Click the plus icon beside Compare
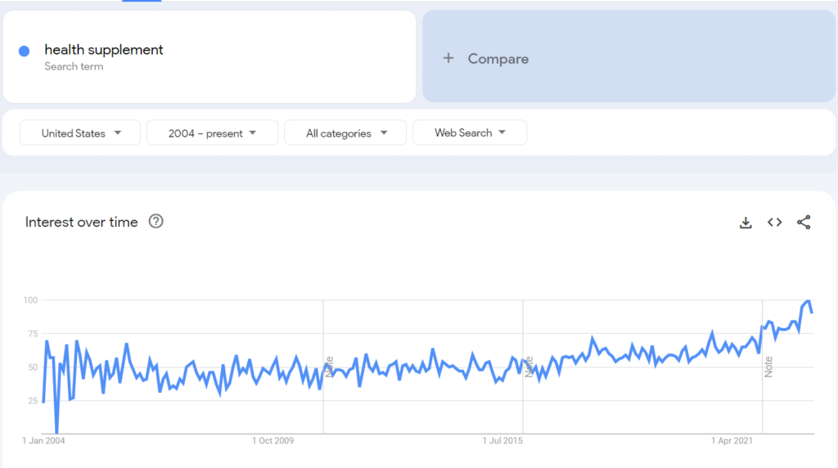The height and width of the screenshot is (468, 838). (x=448, y=58)
